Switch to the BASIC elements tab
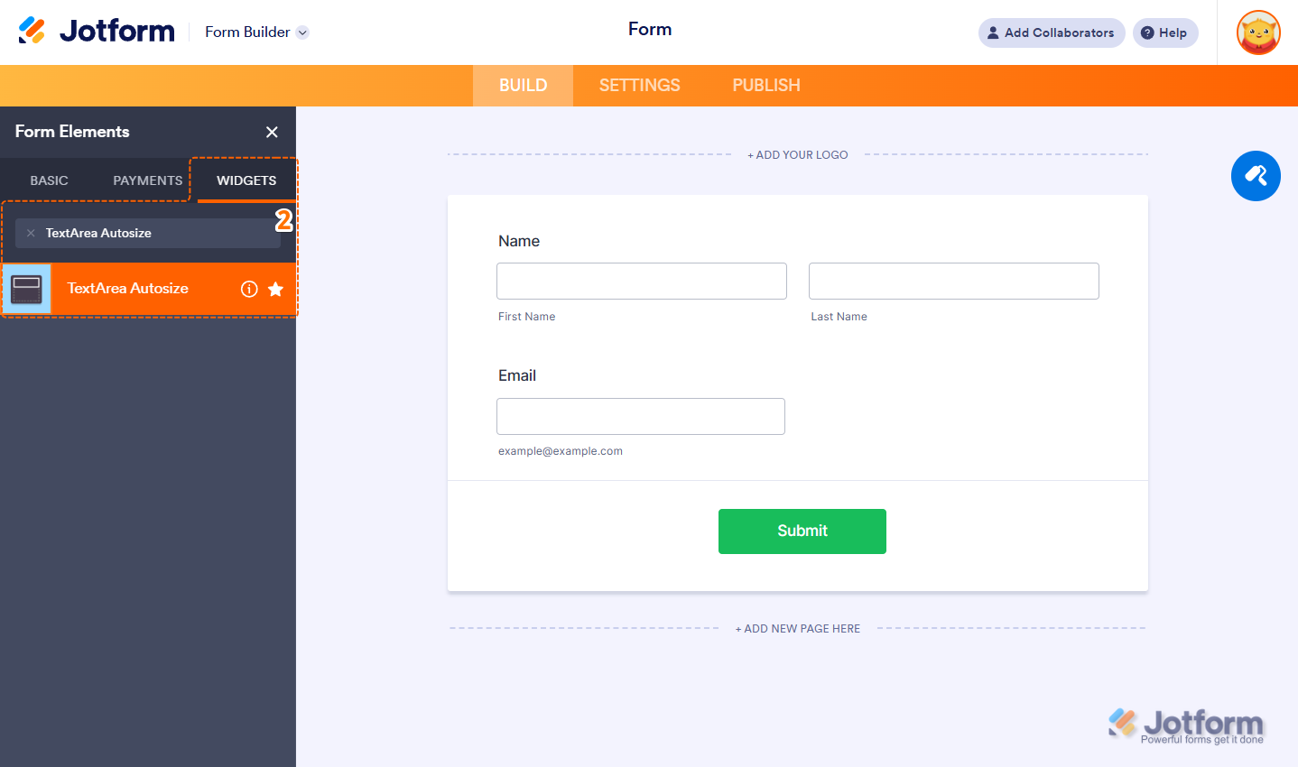The width and height of the screenshot is (1298, 767). 49,180
